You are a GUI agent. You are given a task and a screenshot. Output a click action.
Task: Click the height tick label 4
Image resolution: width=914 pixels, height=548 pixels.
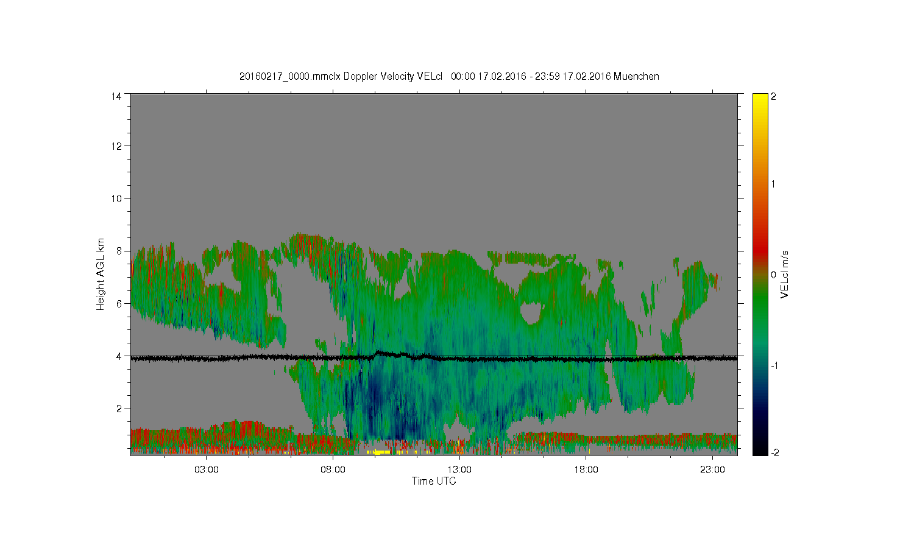[x=119, y=356]
